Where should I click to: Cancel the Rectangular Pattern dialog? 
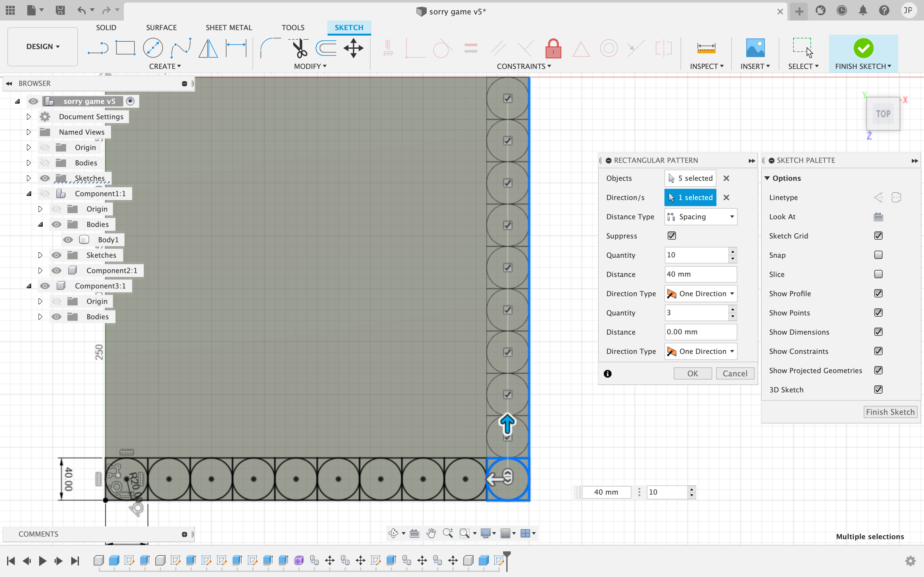(735, 373)
